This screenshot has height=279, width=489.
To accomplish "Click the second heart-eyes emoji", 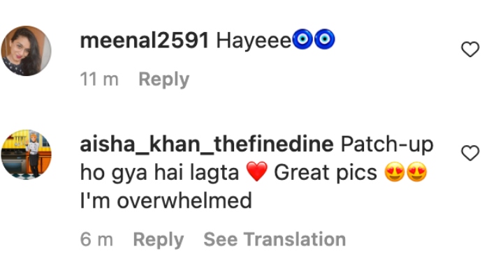I will pos(416,172).
